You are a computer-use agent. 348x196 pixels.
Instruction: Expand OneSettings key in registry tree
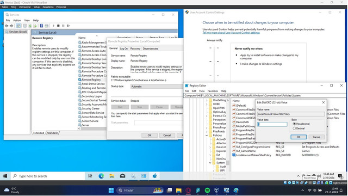pyautogui.click(x=207, y=100)
